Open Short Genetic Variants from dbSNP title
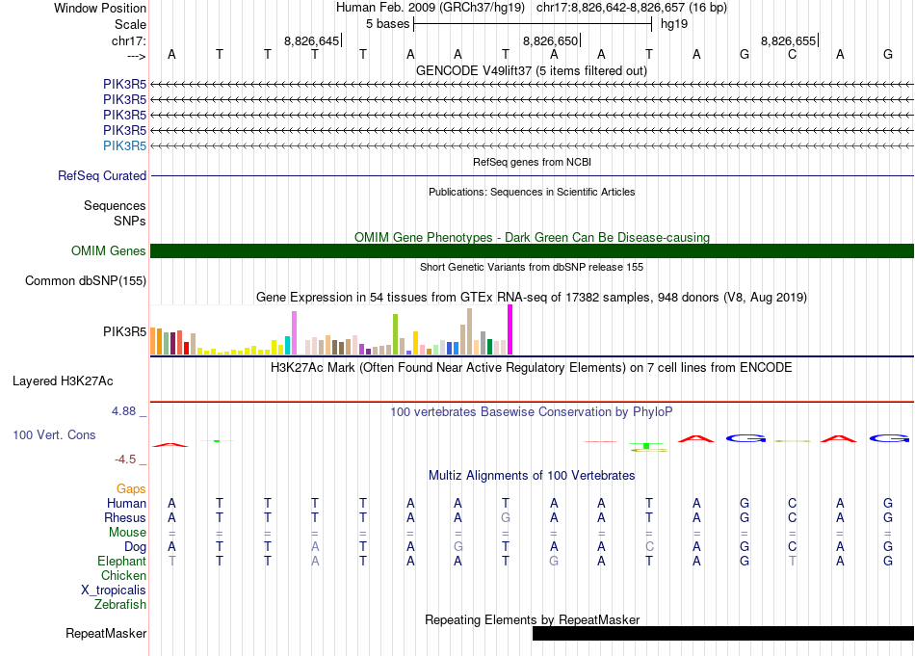Image resolution: width=915 pixels, height=656 pixels. click(532, 267)
